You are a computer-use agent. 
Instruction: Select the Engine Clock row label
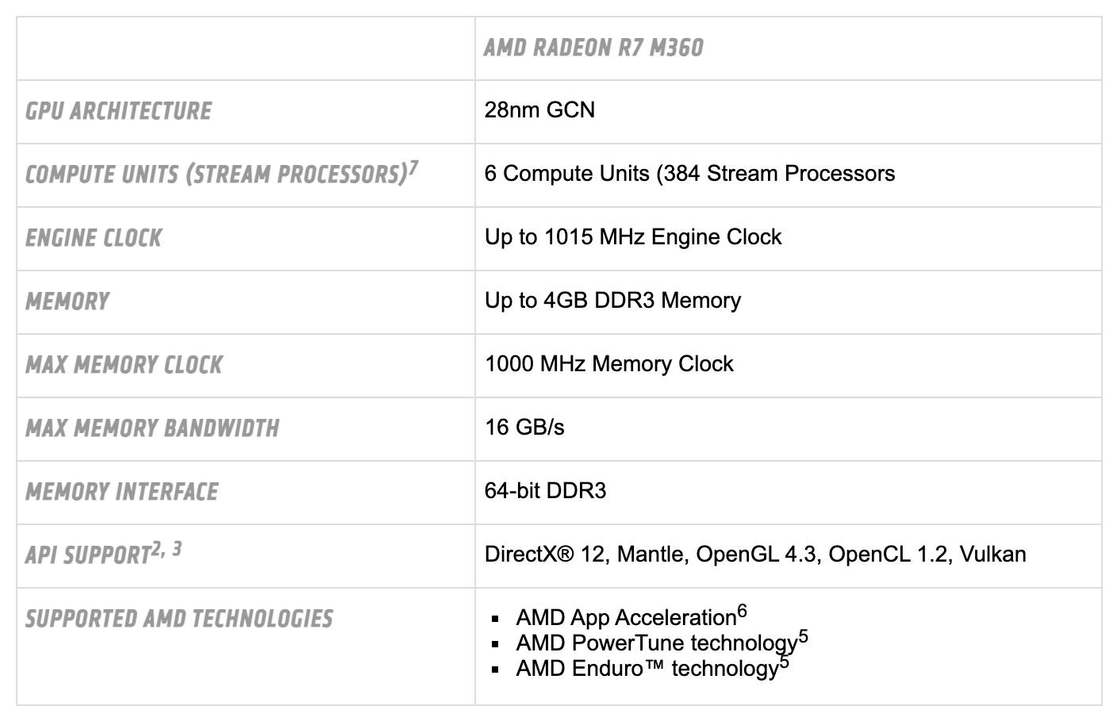[94, 238]
